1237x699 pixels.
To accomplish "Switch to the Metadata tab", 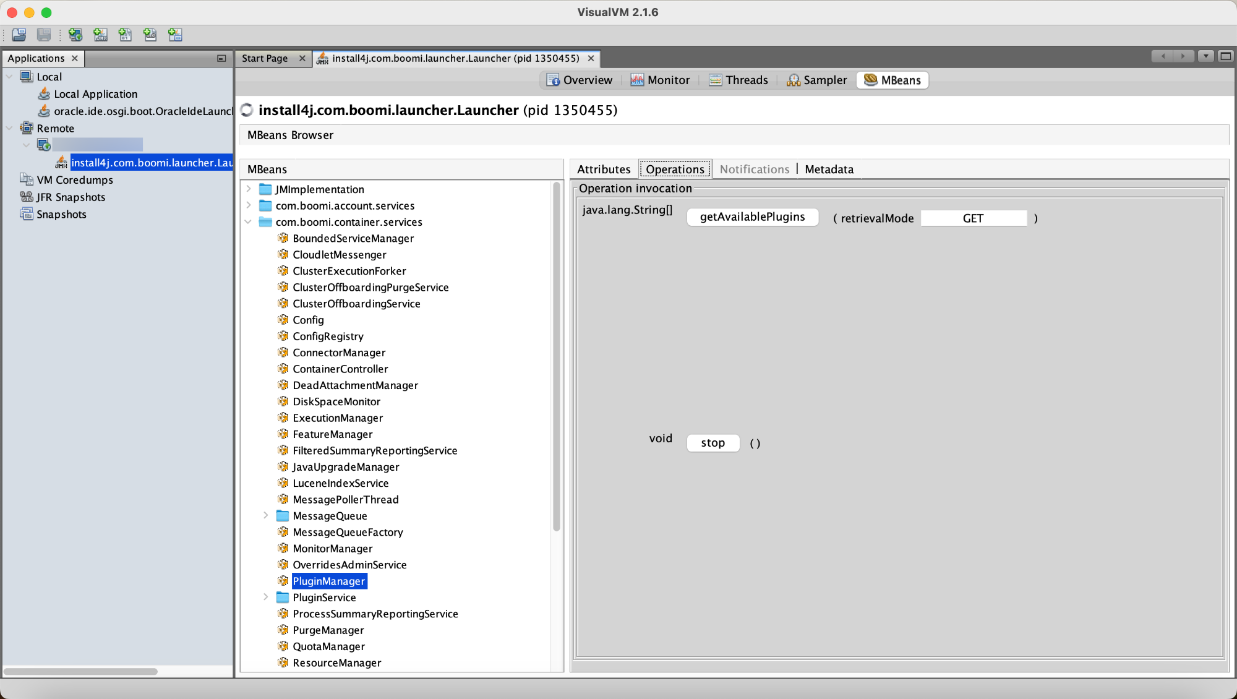I will point(829,169).
